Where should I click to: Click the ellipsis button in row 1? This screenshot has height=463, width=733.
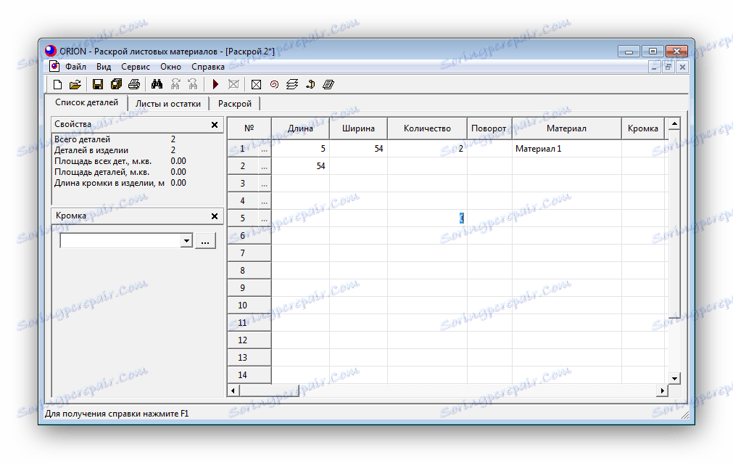coord(265,149)
